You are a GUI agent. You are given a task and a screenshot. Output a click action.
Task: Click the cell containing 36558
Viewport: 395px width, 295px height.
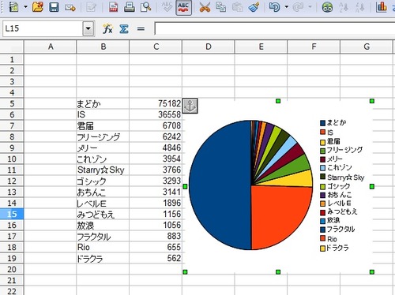(156, 114)
